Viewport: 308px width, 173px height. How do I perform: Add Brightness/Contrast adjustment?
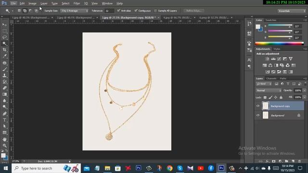(268, 59)
